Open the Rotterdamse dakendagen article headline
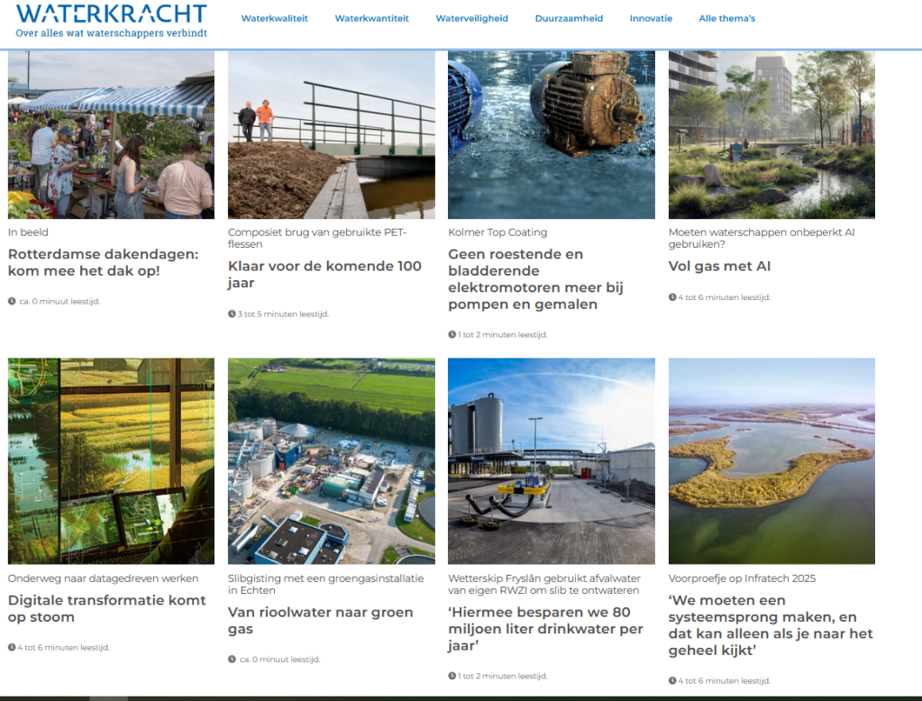 point(103,262)
